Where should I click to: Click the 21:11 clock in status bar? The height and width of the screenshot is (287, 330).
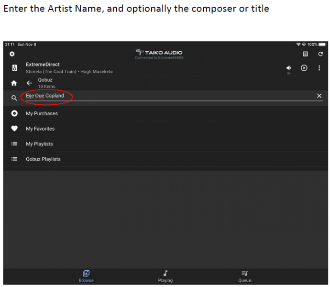pyautogui.click(x=10, y=44)
